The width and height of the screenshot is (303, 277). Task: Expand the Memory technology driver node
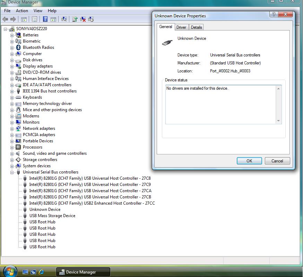(12, 104)
